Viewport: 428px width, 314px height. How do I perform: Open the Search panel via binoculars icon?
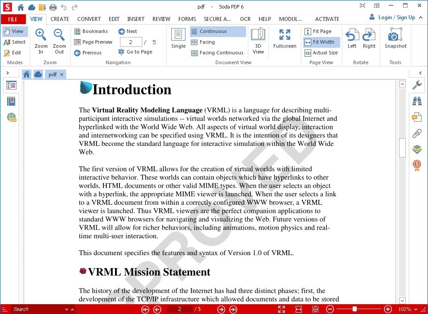416,100
